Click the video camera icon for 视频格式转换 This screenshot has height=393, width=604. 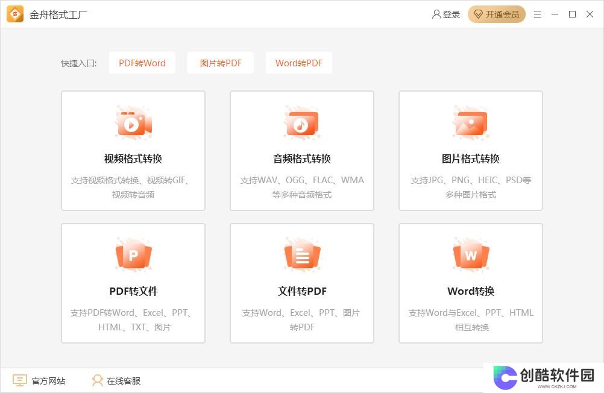coord(133,124)
